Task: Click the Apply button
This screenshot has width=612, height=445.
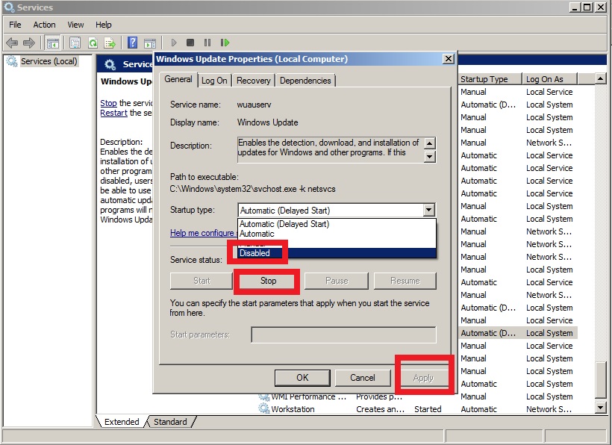Action: (x=423, y=378)
